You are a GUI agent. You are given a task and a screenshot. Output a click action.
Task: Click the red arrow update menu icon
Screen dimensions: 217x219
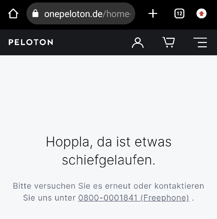coord(201,13)
